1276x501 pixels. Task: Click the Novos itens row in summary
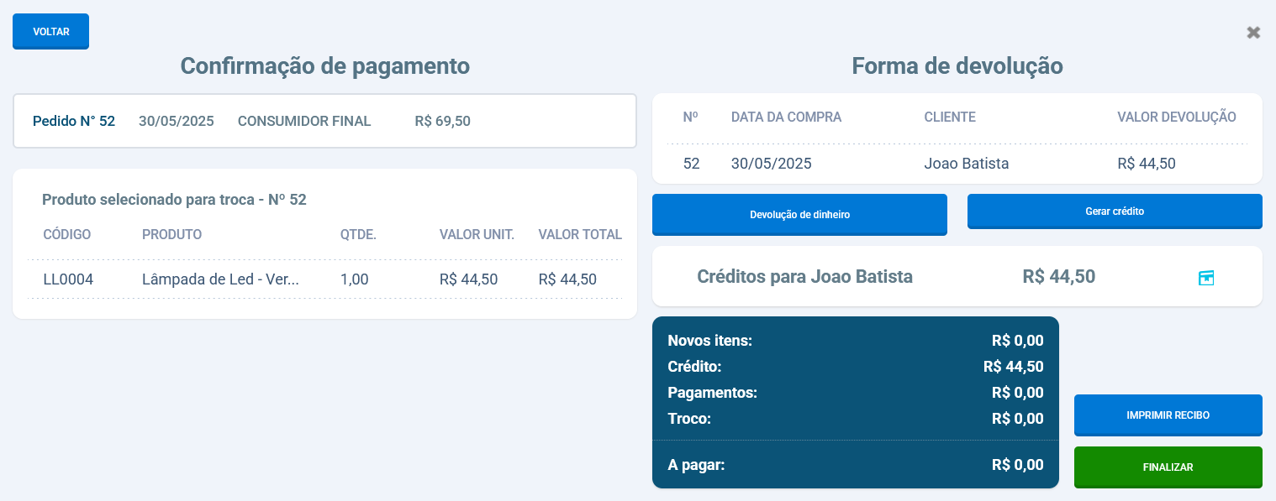(x=855, y=341)
